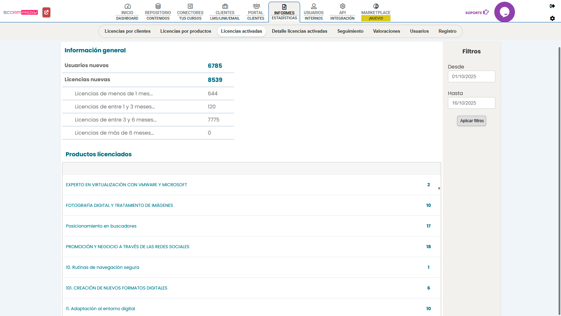Click count 17 in Posicionamiento row
Screen dimensions: 561x316
click(x=428, y=226)
